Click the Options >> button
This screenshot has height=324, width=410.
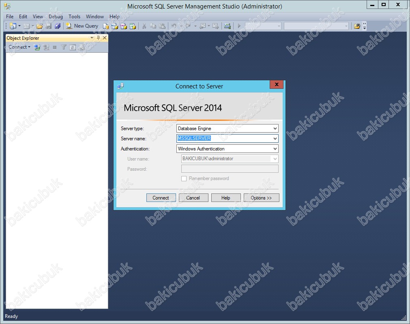pyautogui.click(x=261, y=198)
